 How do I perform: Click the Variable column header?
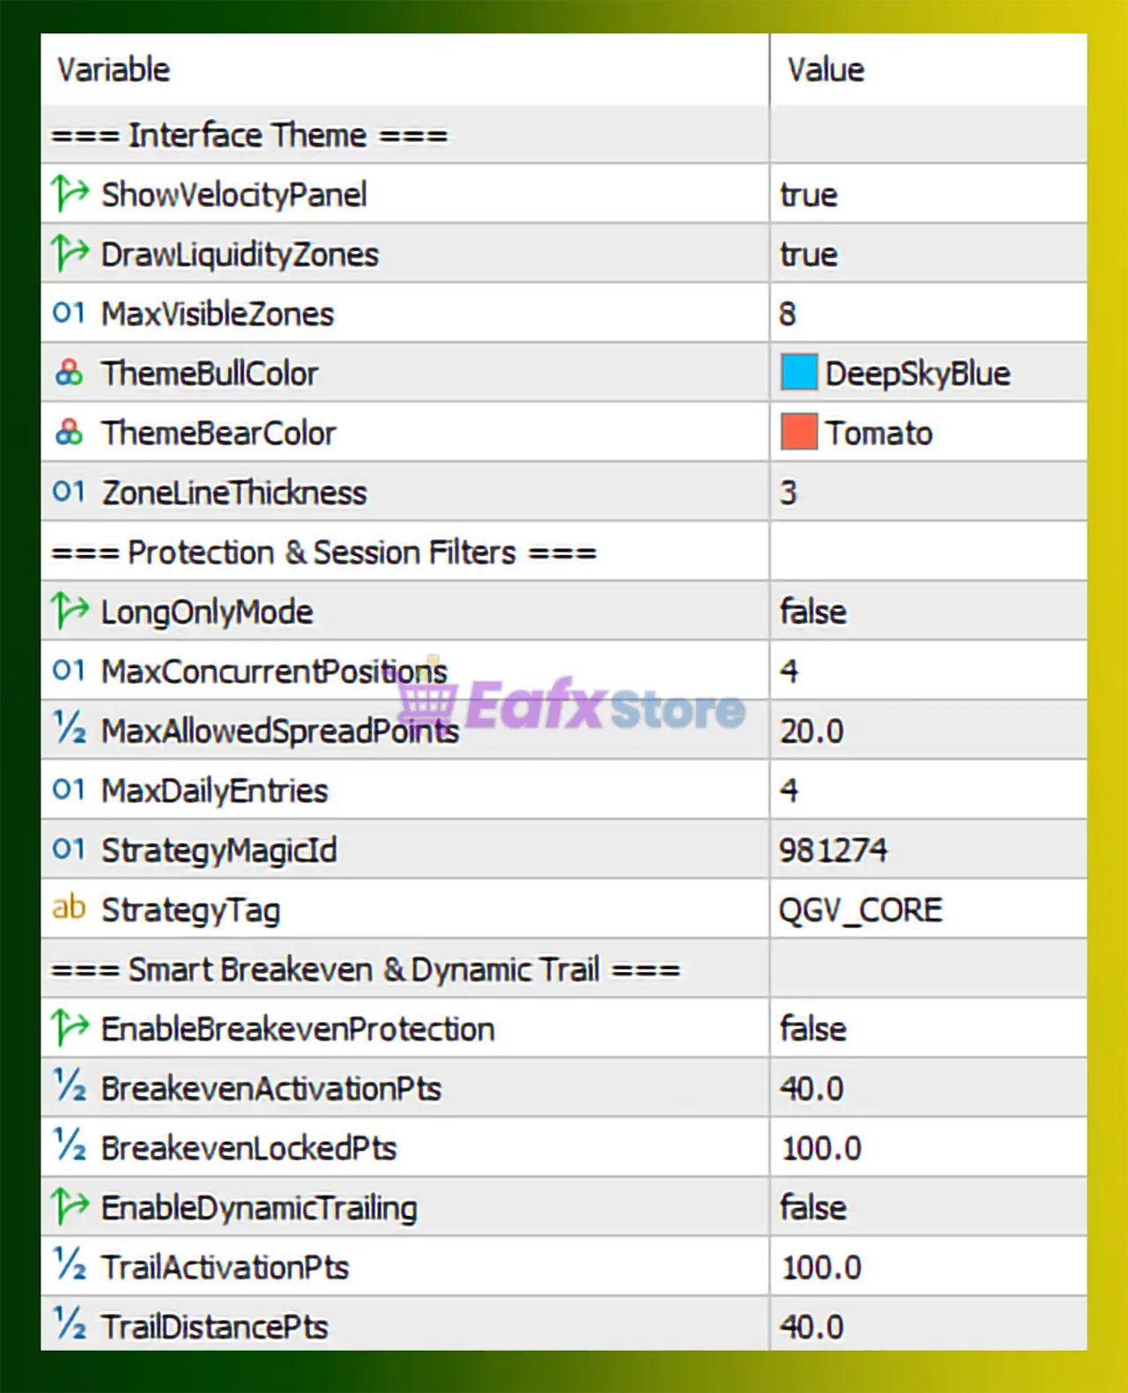pos(114,70)
